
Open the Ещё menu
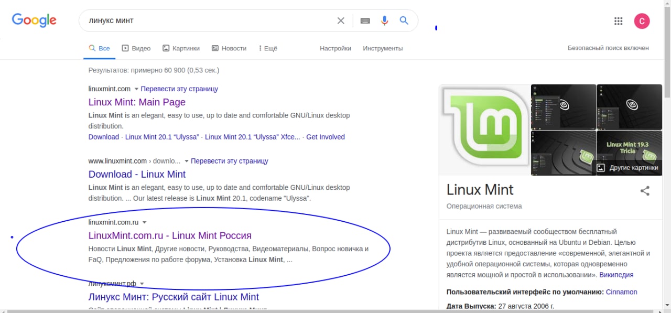tap(268, 48)
